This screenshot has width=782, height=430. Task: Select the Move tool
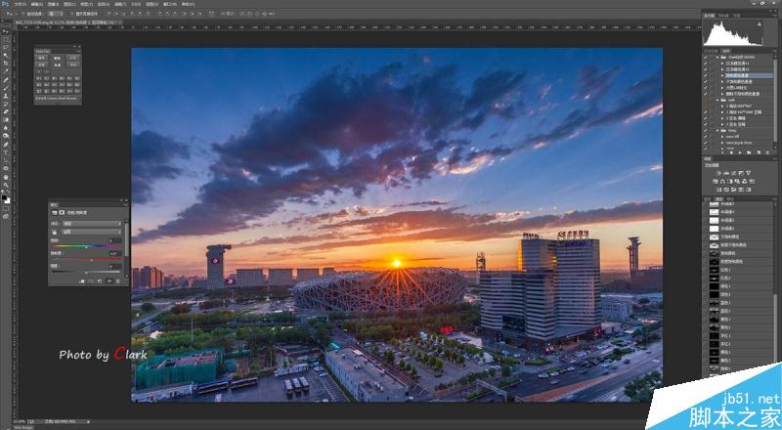tap(6, 31)
